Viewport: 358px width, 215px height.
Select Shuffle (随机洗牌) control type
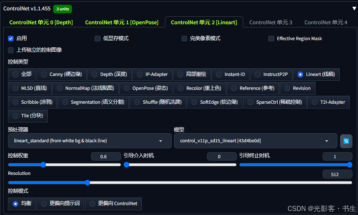pos(158,102)
